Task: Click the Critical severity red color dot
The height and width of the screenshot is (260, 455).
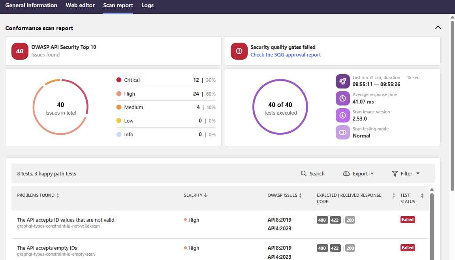Action: (118, 80)
